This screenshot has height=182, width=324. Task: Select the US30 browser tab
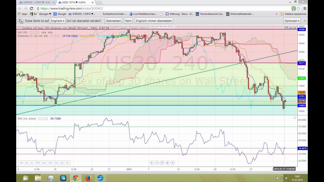[75, 3]
